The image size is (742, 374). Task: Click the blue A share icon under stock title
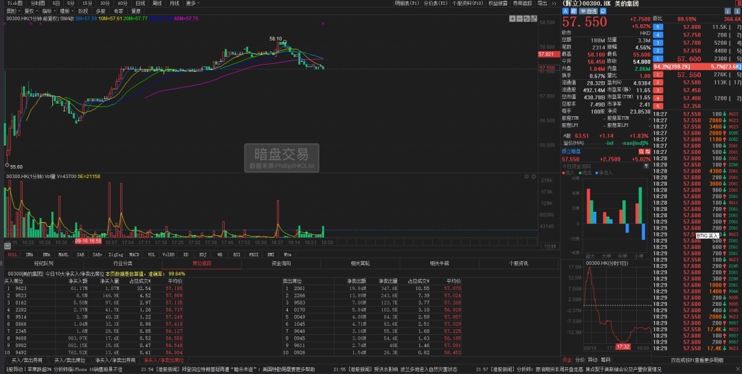tap(565, 11)
